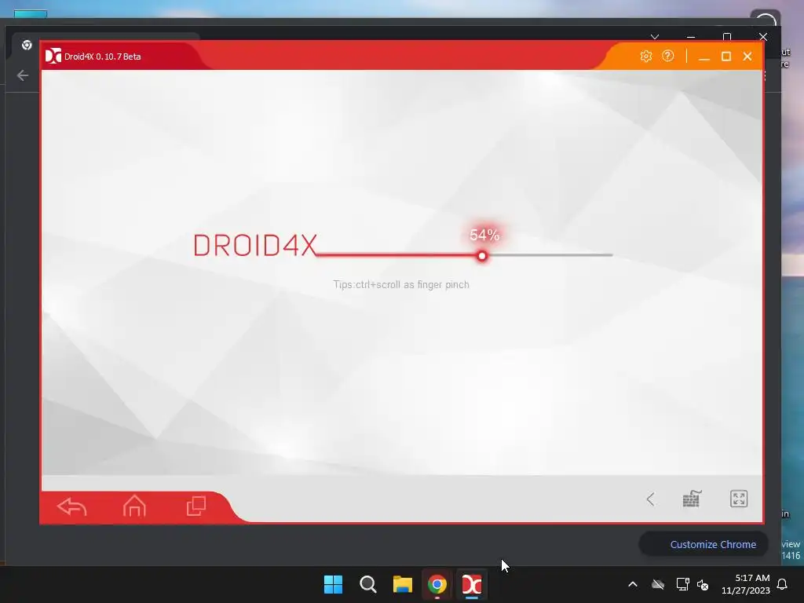Maximize the Droid4X window

click(x=726, y=57)
